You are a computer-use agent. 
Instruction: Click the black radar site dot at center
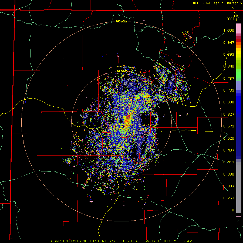pos(121,121)
